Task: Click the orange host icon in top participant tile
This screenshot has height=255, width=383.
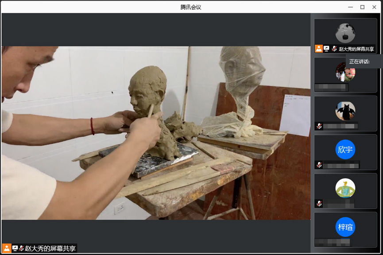Action: 318,49
